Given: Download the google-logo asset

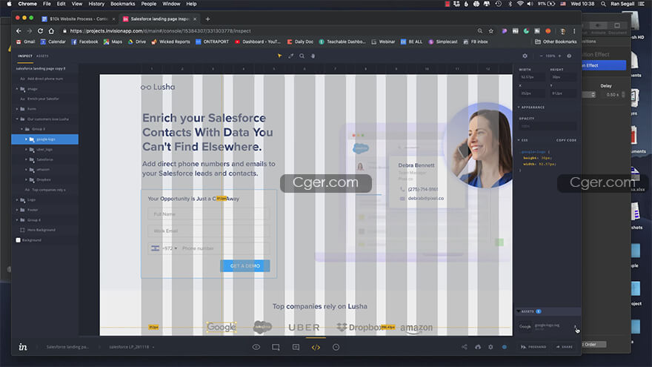Looking at the screenshot, I should pyautogui.click(x=576, y=327).
